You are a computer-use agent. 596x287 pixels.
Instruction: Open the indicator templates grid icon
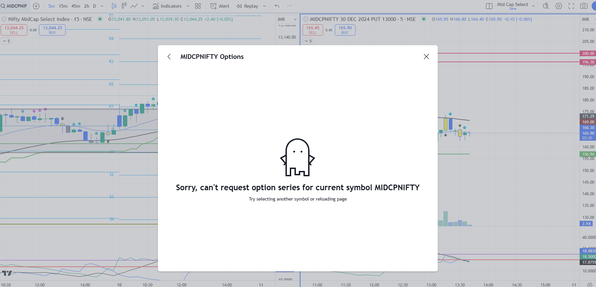tap(198, 6)
